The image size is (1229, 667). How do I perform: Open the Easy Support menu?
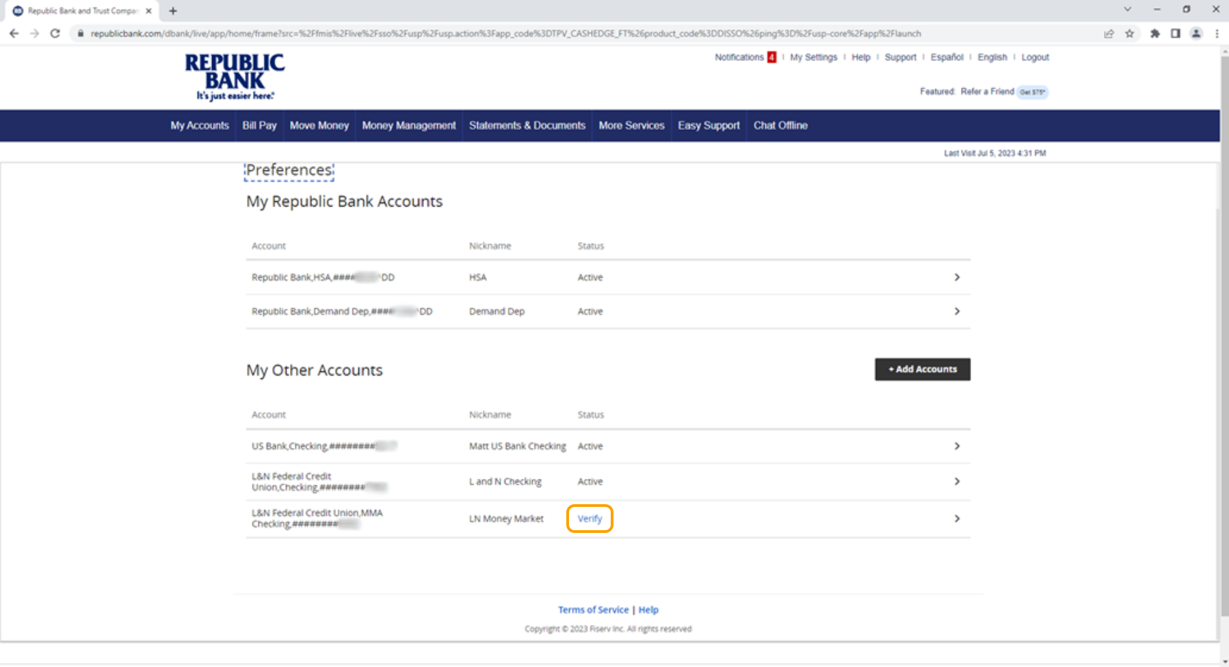709,126
